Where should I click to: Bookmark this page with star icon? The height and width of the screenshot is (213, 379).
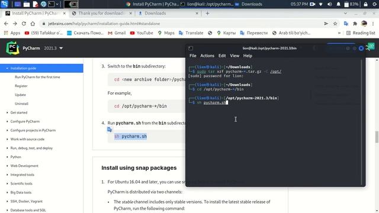[335, 24]
